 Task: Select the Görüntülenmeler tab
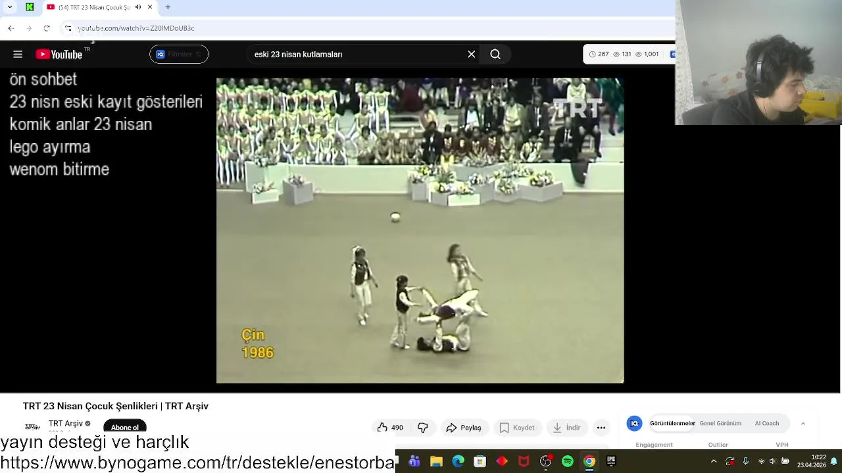(672, 424)
